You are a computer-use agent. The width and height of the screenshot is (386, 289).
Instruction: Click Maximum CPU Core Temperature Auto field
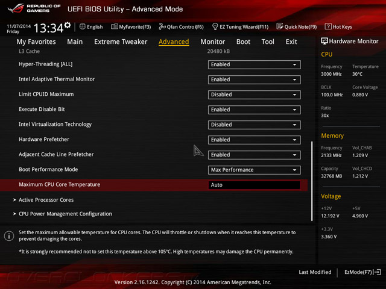click(x=255, y=185)
